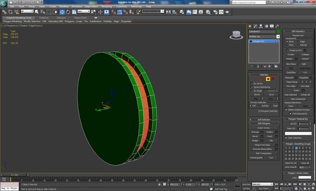Viewport: 316px width, 191px height.
Task: Select the Edge constraint radio button
Action: coord(298,41)
